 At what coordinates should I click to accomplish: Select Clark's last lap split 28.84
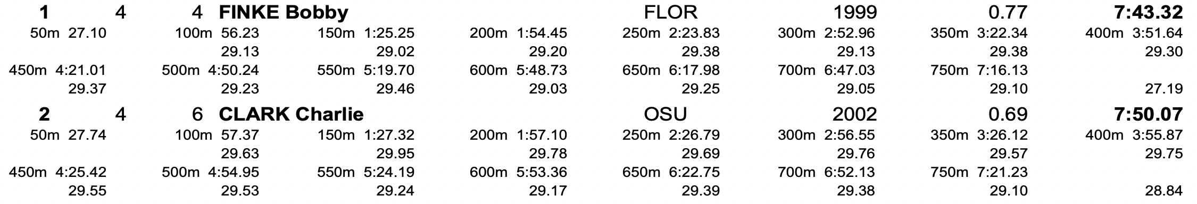(x=1164, y=190)
